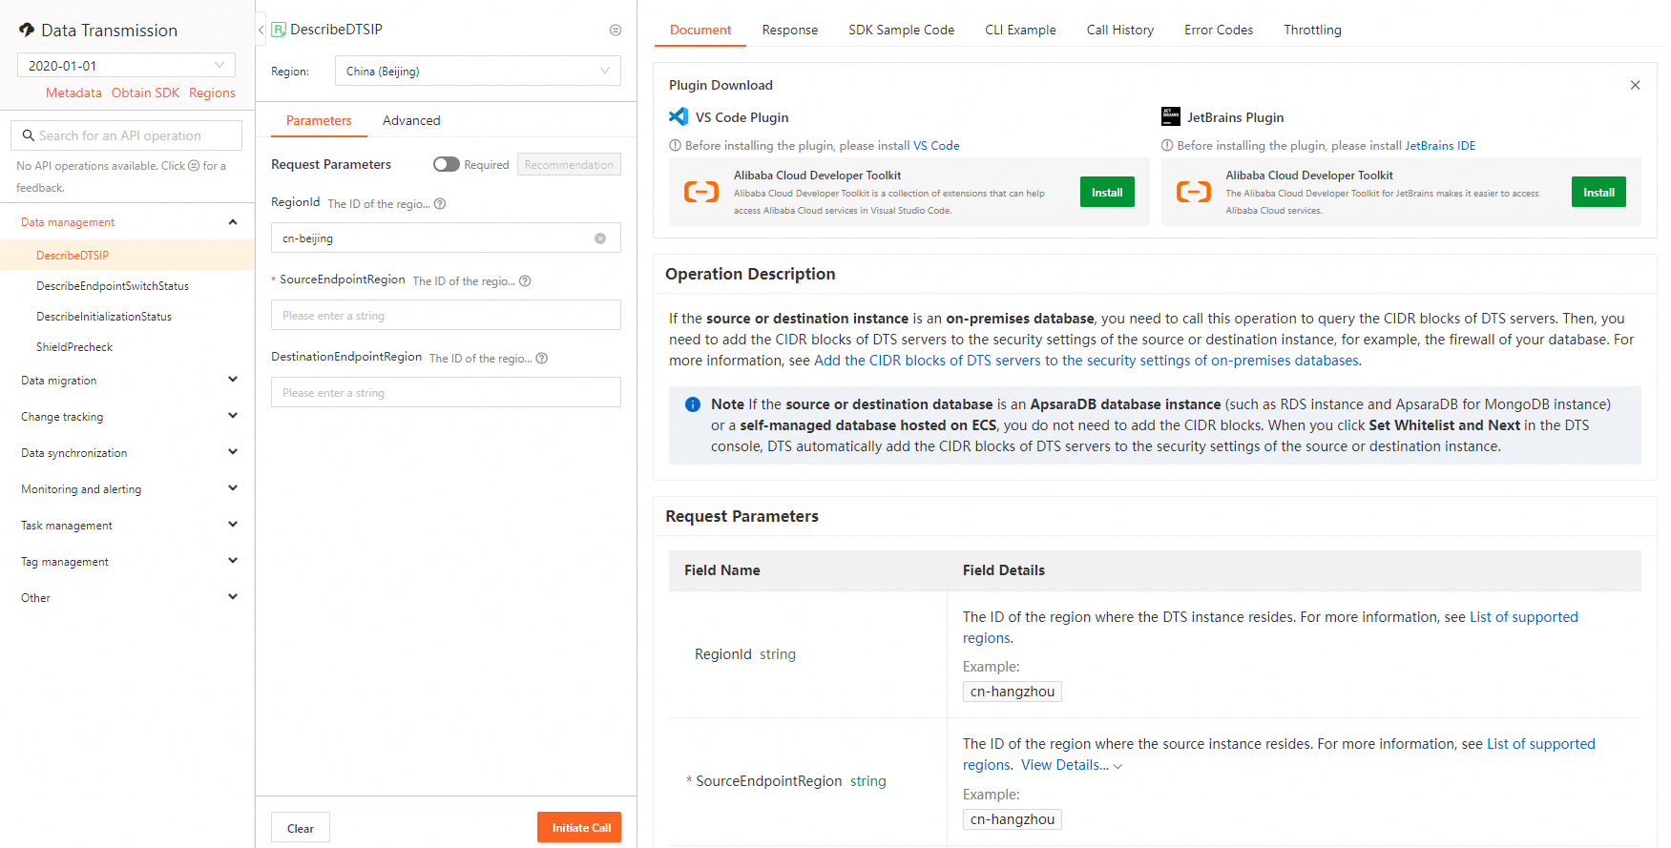Click help icon beside DestinationEndpointRegion

pos(542,359)
